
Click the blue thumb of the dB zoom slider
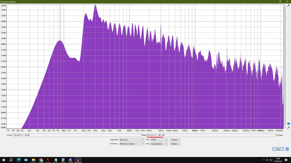tap(289, 124)
